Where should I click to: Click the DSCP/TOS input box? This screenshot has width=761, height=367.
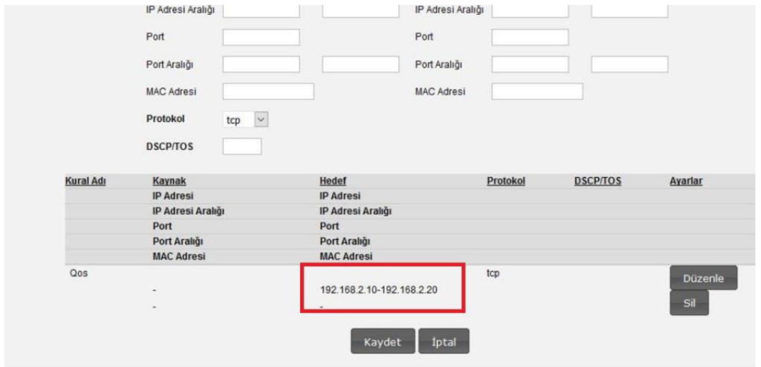[x=242, y=146]
